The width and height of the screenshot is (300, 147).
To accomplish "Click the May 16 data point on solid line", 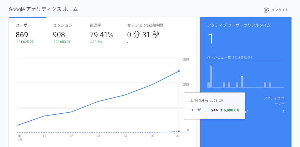I will click(179, 71).
